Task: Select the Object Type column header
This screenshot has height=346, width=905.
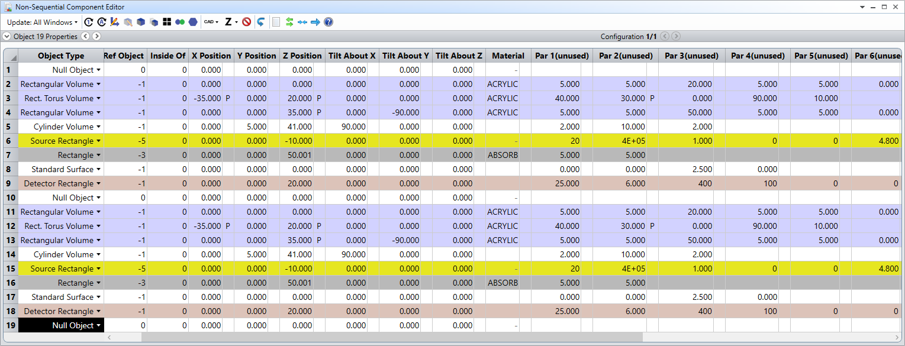Action: pos(61,56)
